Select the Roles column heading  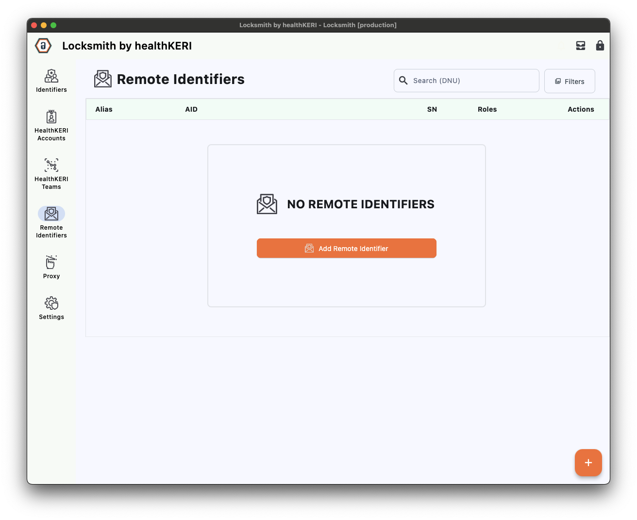pos(487,109)
